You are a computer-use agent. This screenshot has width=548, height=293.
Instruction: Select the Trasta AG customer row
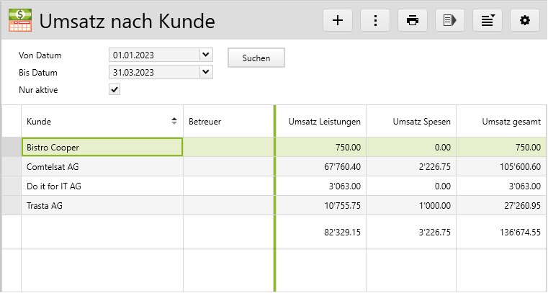(x=101, y=205)
